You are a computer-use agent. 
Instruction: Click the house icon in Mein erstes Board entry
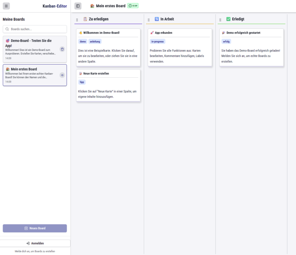8,69
